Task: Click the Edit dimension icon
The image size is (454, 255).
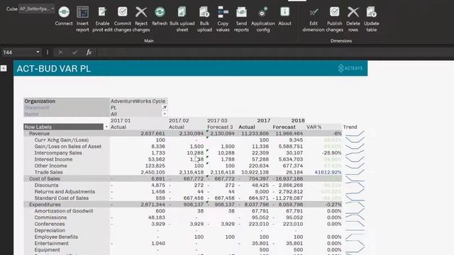Action: pos(314,12)
